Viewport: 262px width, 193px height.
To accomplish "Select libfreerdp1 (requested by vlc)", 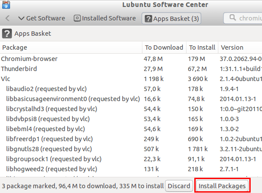I will tap(131, 139).
